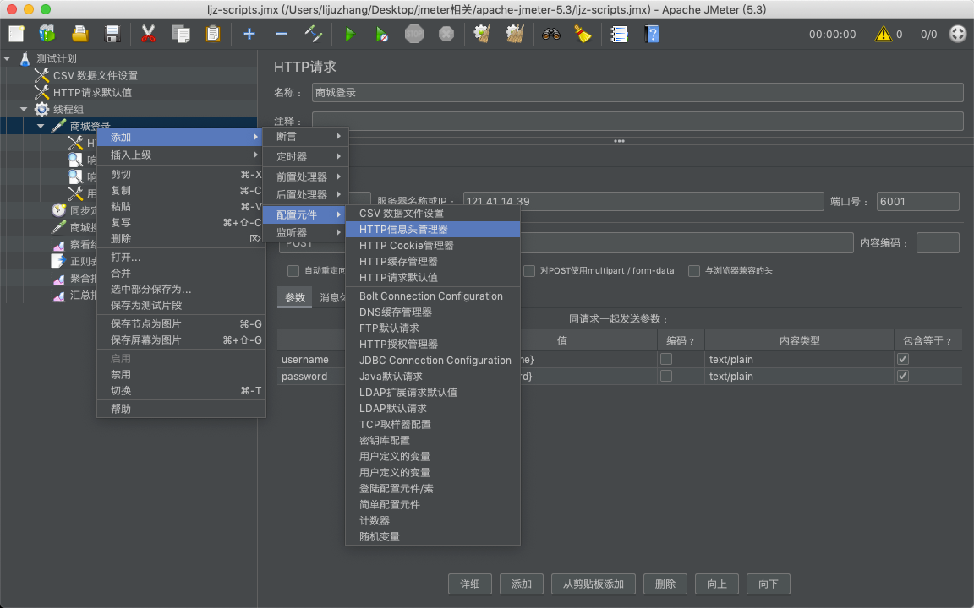This screenshot has height=608, width=974.
Task: Open Search with the binoculars icon
Action: point(551,34)
